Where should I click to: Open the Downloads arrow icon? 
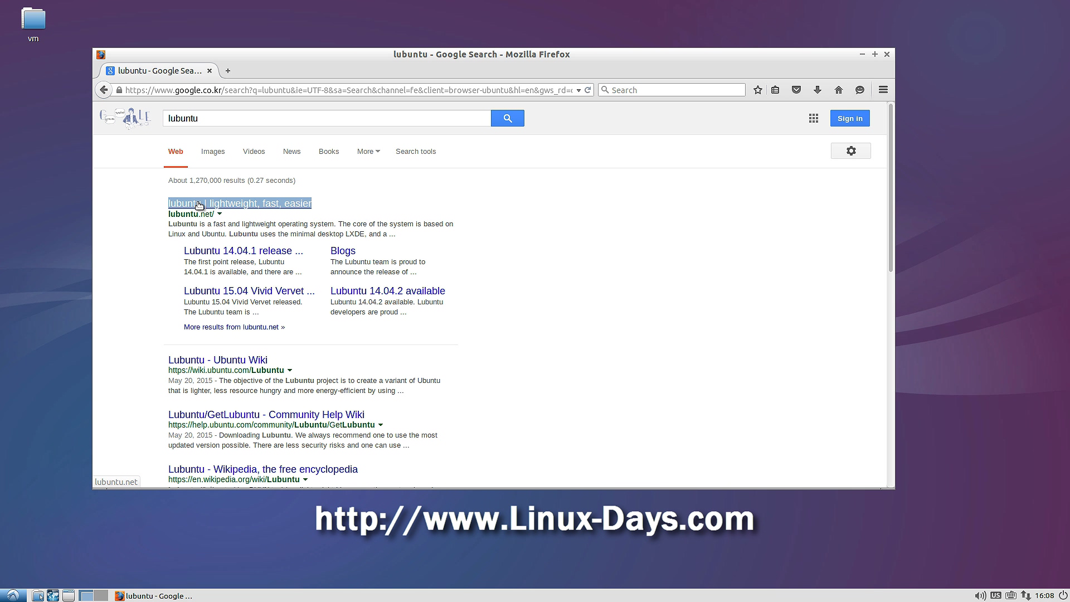click(x=818, y=90)
